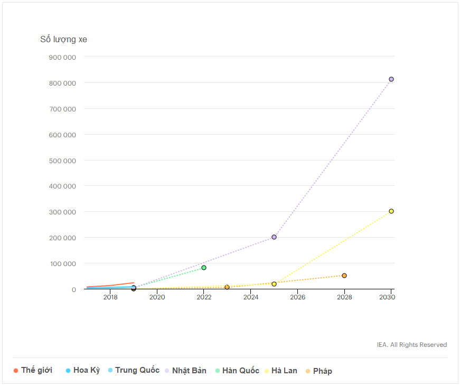460x387 pixels.
Task: Click the orange 2028 data point
Action: pyautogui.click(x=344, y=276)
